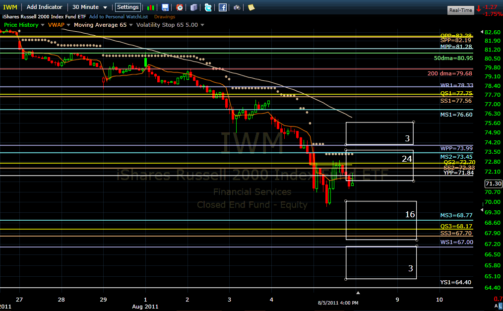
Task: Share the chart on Twitter
Action: click(x=208, y=7)
